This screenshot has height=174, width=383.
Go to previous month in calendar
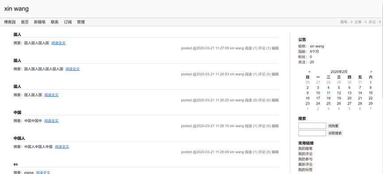(x=309, y=72)
